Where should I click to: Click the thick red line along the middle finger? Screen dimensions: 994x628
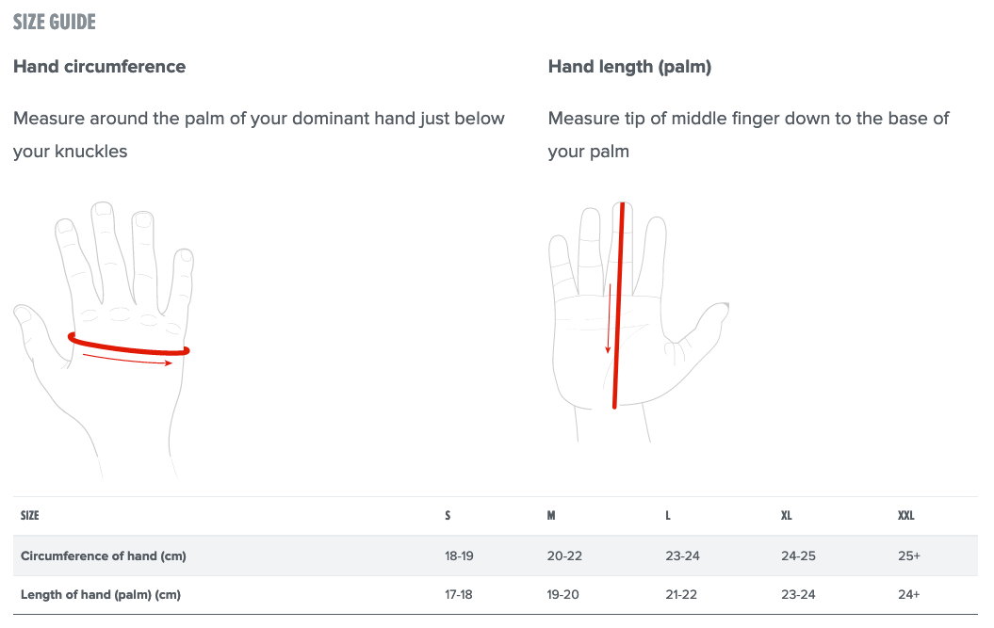618,301
